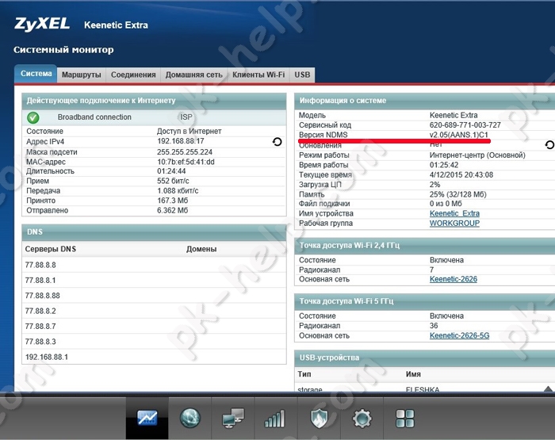
Task: Click the IP address 192.168.88.17
Action: [x=181, y=141]
